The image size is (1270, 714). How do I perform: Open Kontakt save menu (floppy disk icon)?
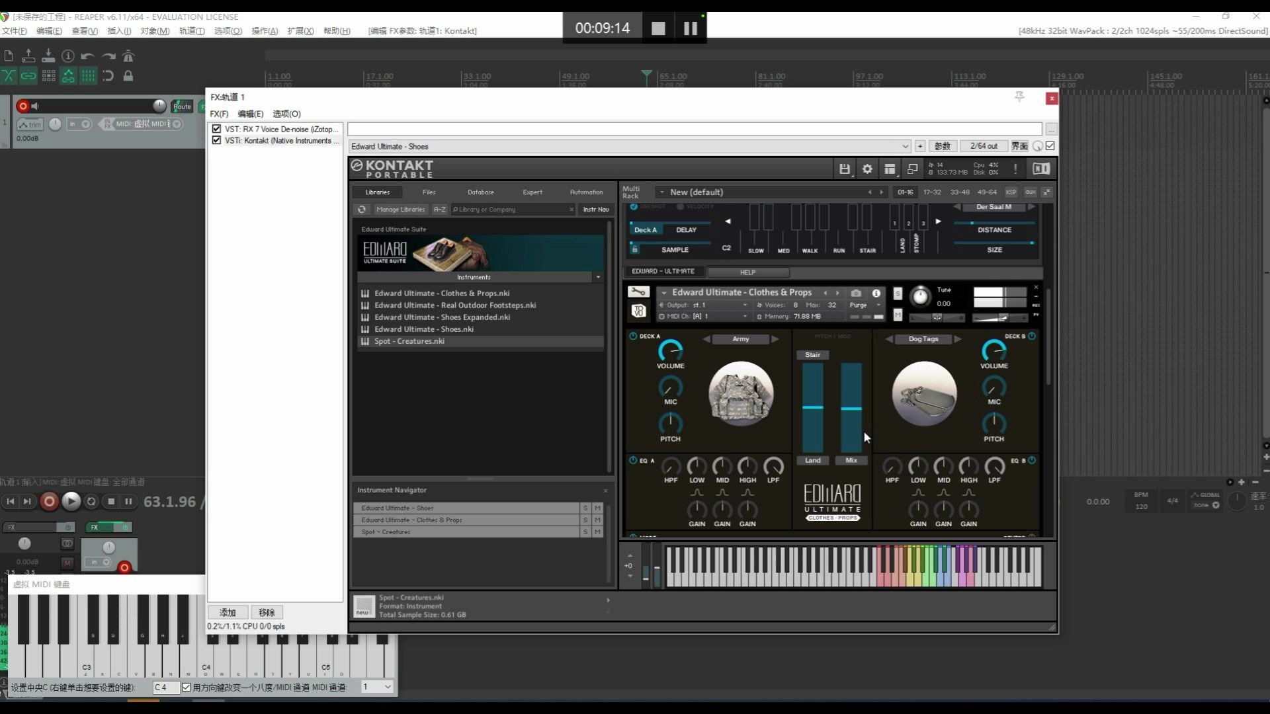click(845, 169)
